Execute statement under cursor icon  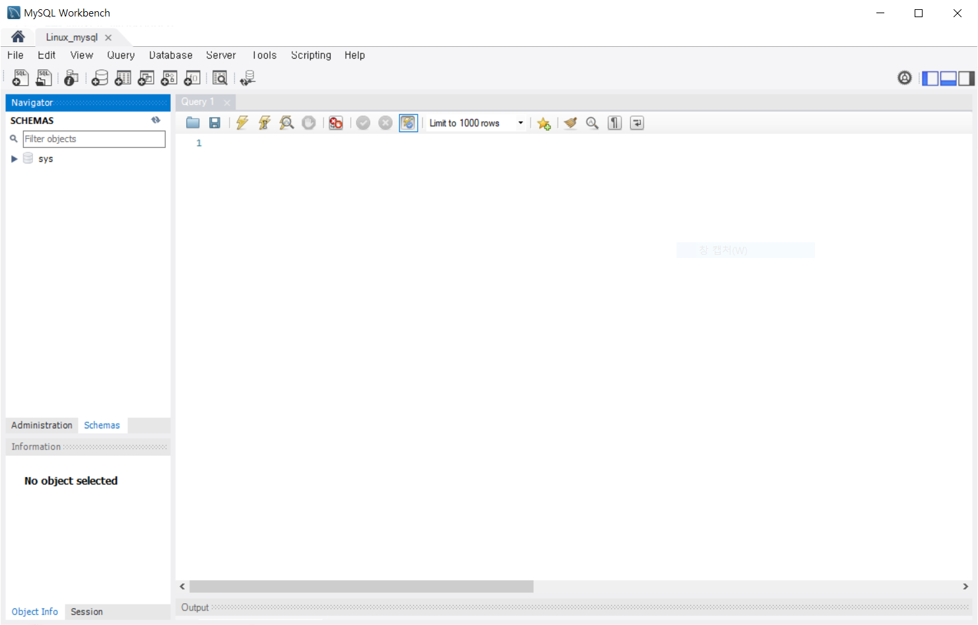[x=265, y=123]
